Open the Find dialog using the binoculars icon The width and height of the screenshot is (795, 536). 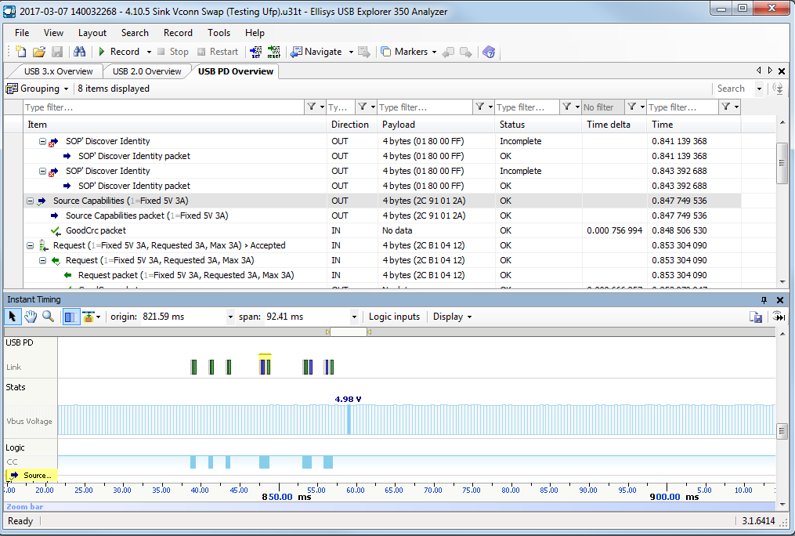point(78,52)
